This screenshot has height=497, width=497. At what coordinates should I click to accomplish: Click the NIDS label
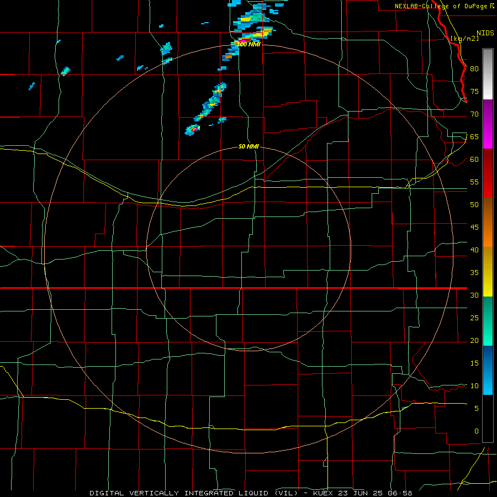point(485,33)
